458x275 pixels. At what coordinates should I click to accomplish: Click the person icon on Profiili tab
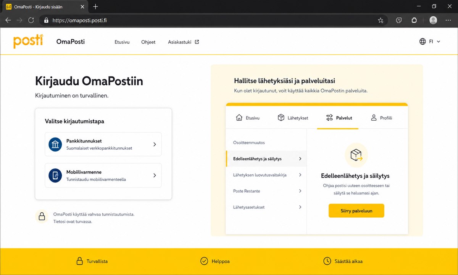point(374,118)
